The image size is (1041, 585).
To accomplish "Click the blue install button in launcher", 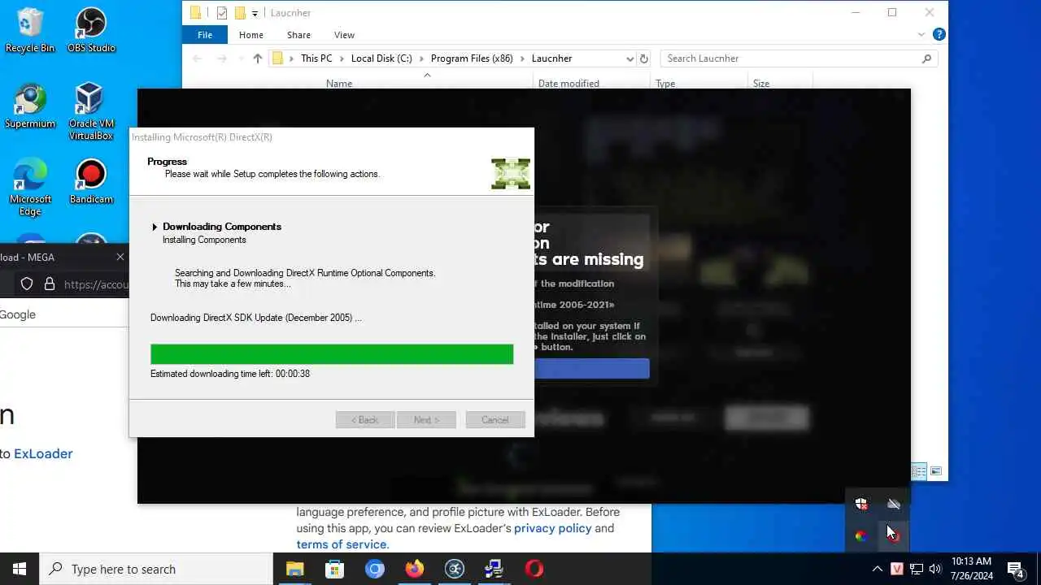I will click(x=592, y=369).
